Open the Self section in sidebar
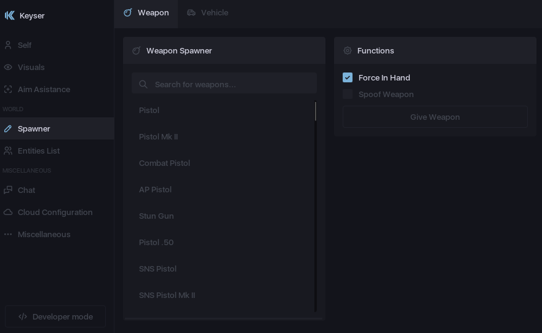This screenshot has width=542, height=333. pos(25,45)
